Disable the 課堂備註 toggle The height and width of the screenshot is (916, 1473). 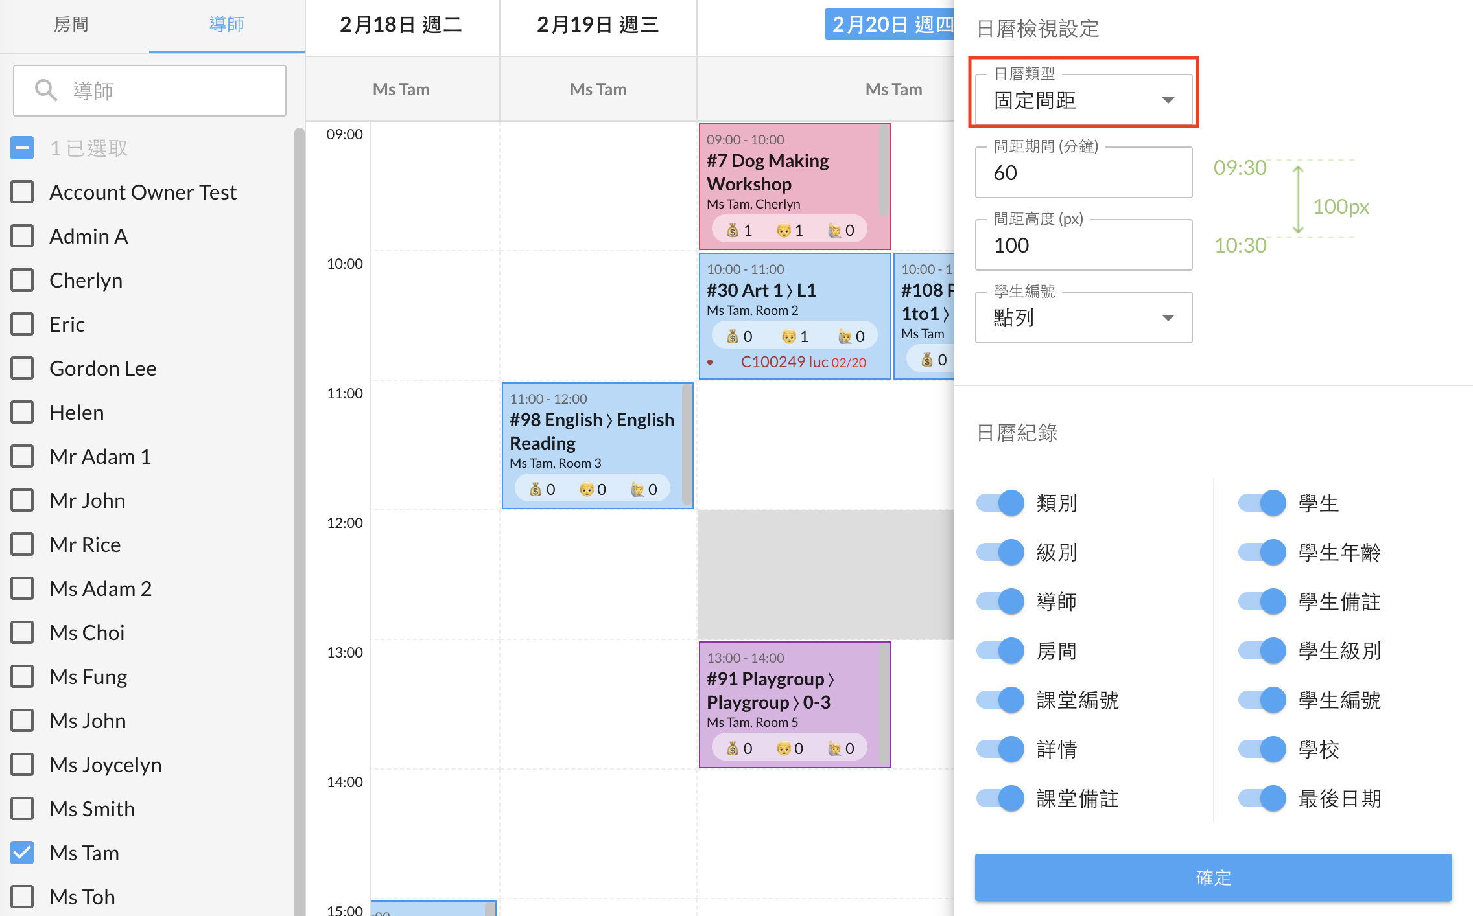[1000, 798]
